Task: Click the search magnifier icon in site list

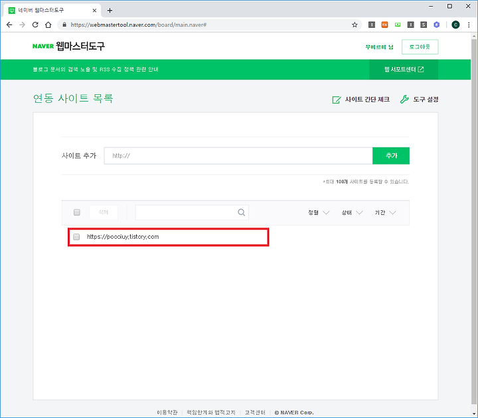Action: 242,212
